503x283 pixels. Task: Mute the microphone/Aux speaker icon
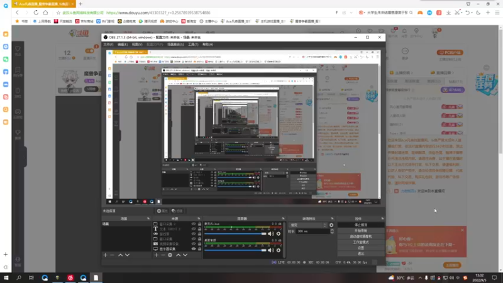point(271,233)
